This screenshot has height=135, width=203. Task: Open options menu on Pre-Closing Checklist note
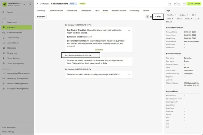pos(129,31)
